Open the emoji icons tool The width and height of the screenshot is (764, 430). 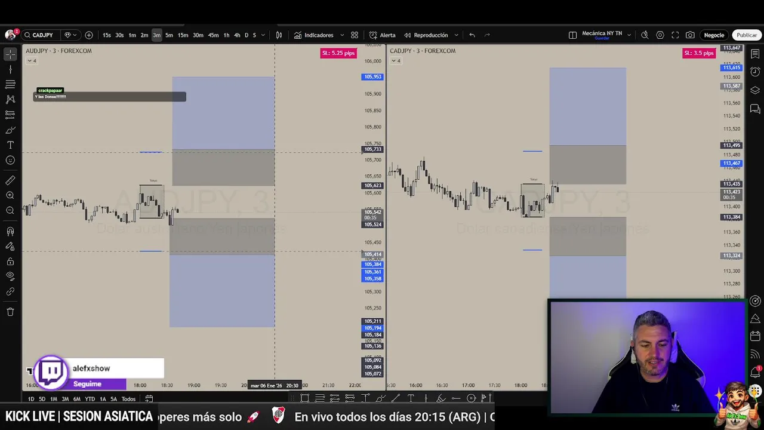(10, 160)
